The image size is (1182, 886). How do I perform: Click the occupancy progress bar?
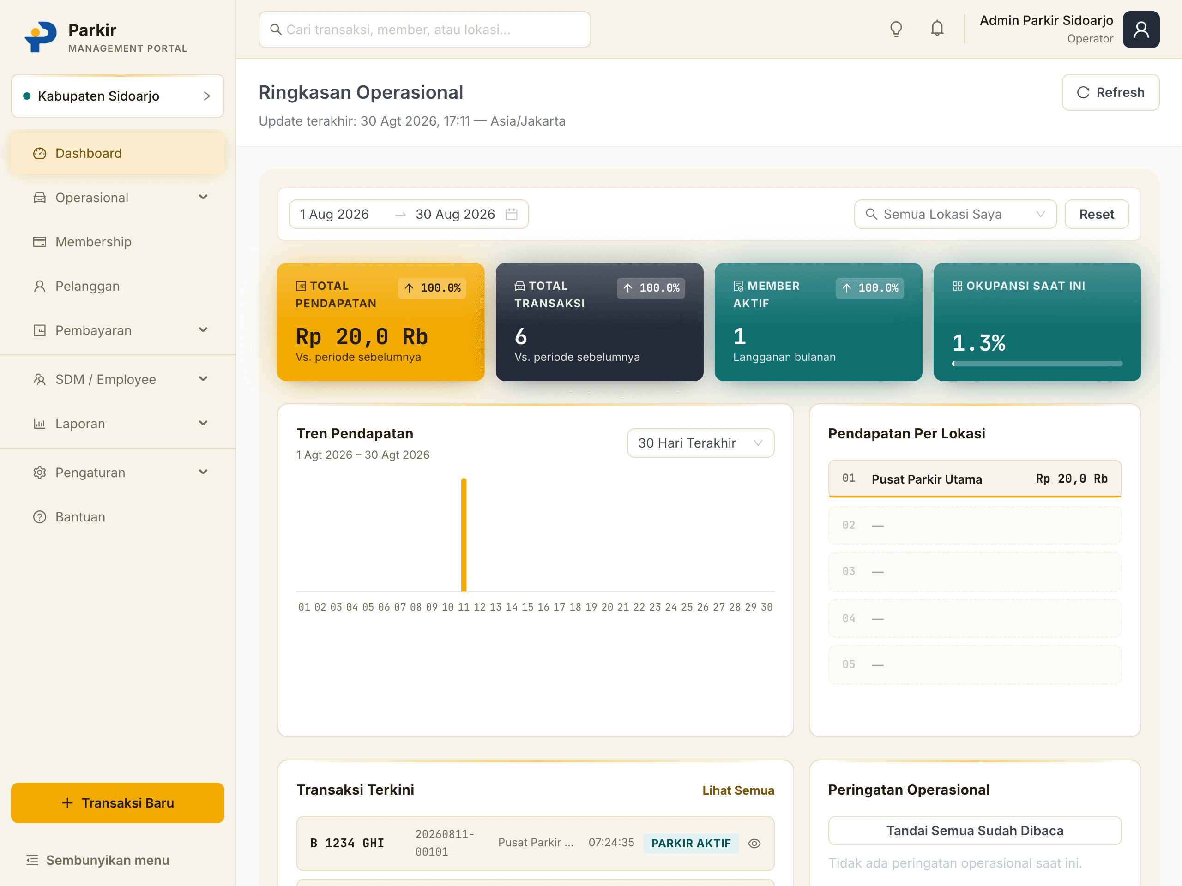coord(1037,364)
